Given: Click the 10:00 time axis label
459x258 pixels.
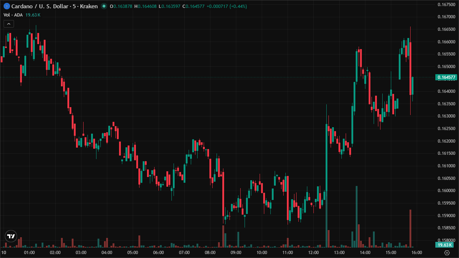Looking at the screenshot, I should click(x=262, y=253).
